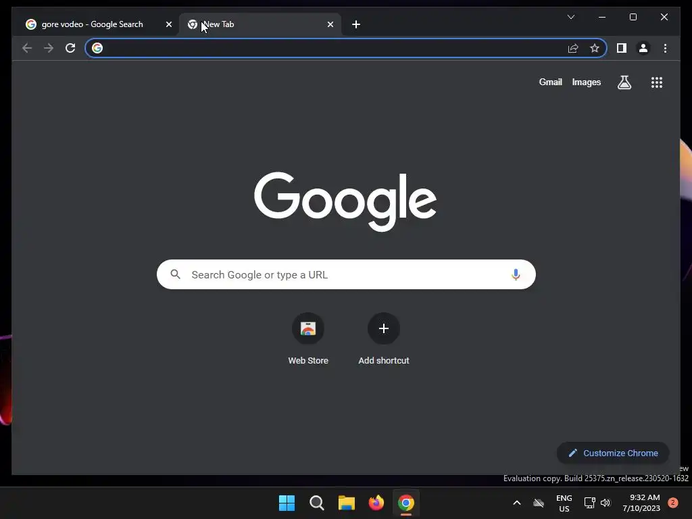This screenshot has height=519, width=692.
Task: Focus the 'Search Google or type a URL' box
Action: (x=346, y=274)
